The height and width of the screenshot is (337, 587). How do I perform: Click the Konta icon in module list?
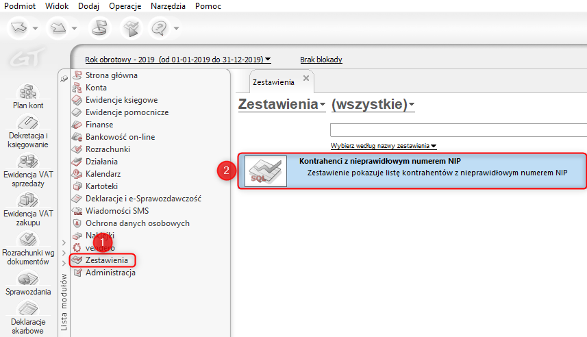coord(77,88)
